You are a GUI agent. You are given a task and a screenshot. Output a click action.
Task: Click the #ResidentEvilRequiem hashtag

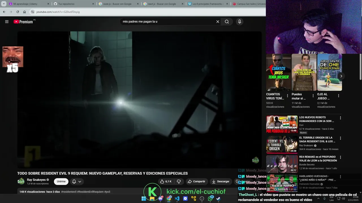tap(90, 192)
